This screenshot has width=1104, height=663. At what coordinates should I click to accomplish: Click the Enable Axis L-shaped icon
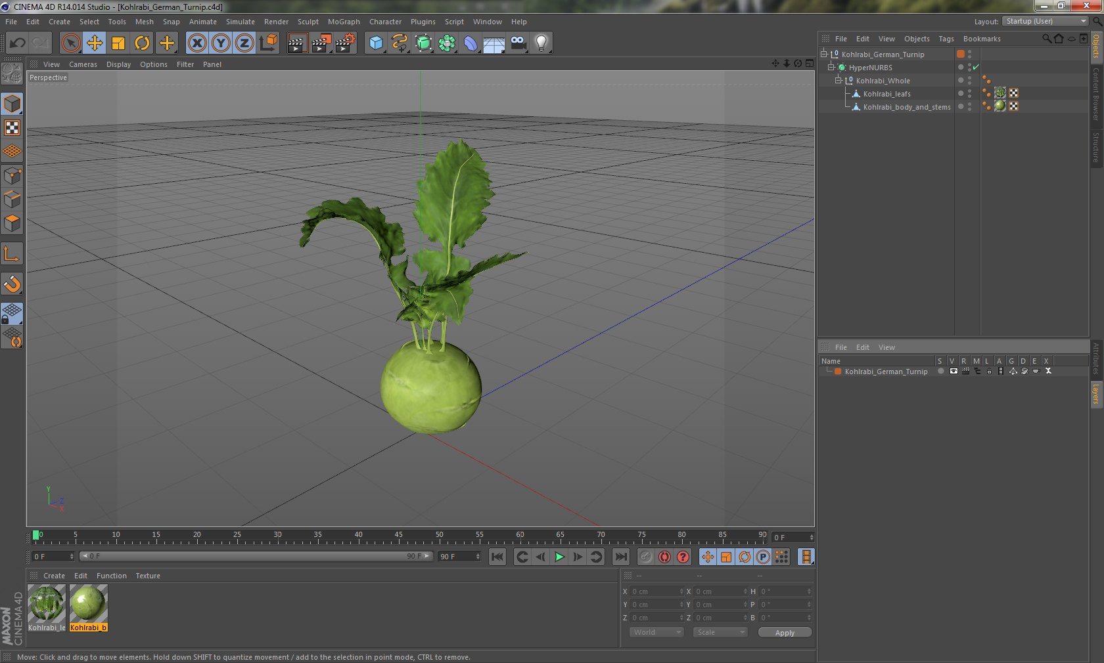click(12, 254)
